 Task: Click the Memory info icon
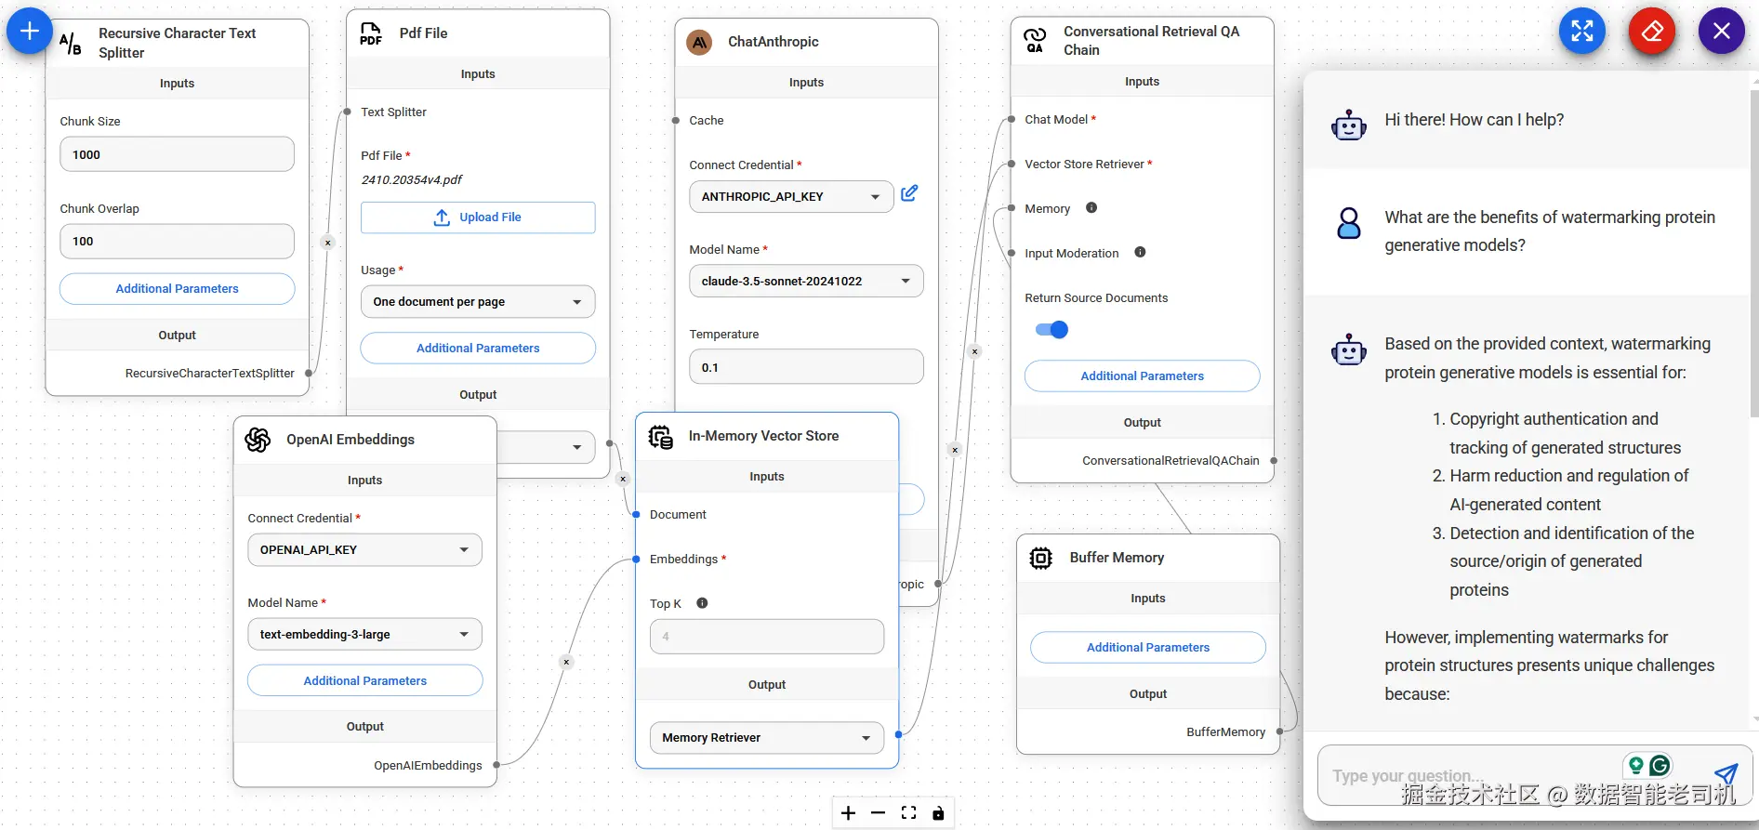pos(1091,208)
